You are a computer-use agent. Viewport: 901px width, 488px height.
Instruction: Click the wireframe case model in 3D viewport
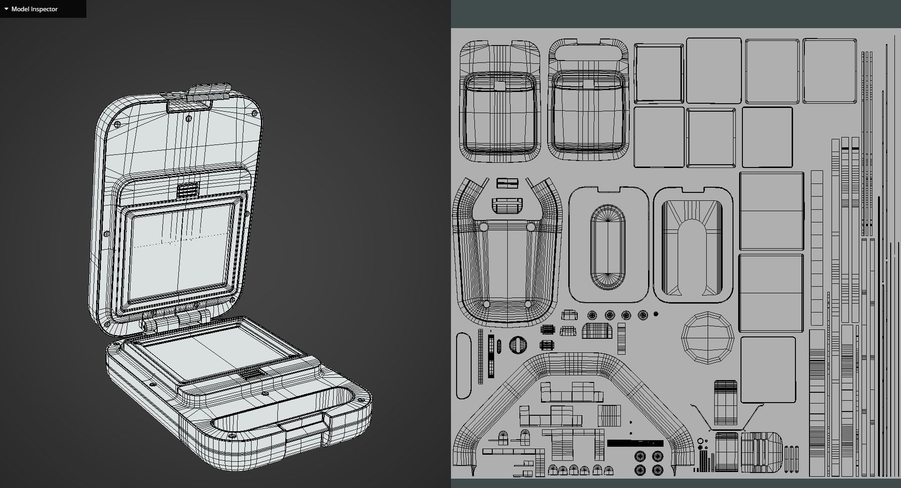(230, 277)
